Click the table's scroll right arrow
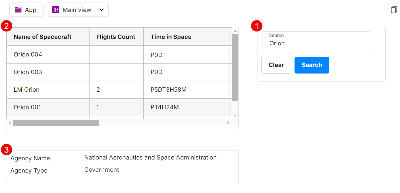 click(228, 123)
